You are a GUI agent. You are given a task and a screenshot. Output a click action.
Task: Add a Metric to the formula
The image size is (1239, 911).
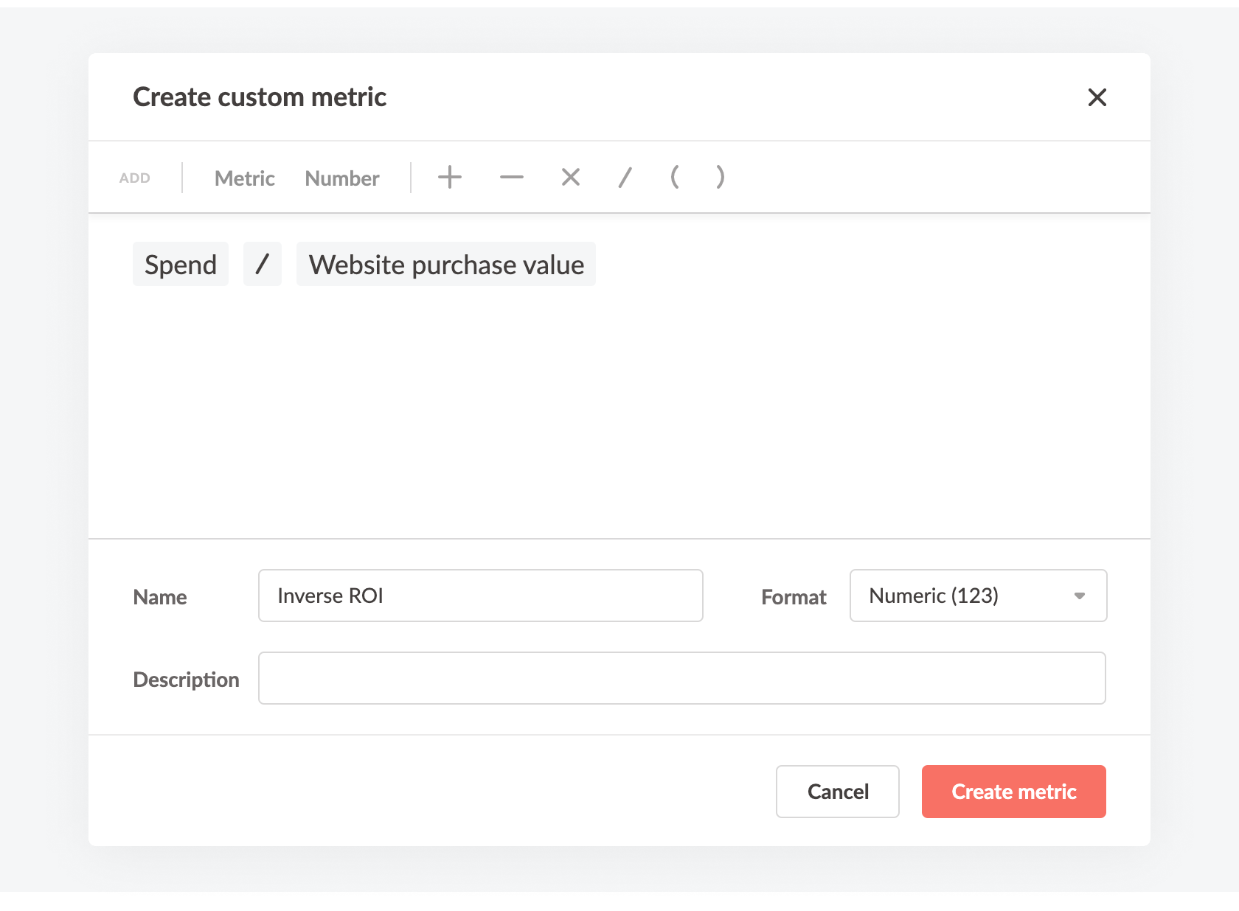click(x=245, y=178)
